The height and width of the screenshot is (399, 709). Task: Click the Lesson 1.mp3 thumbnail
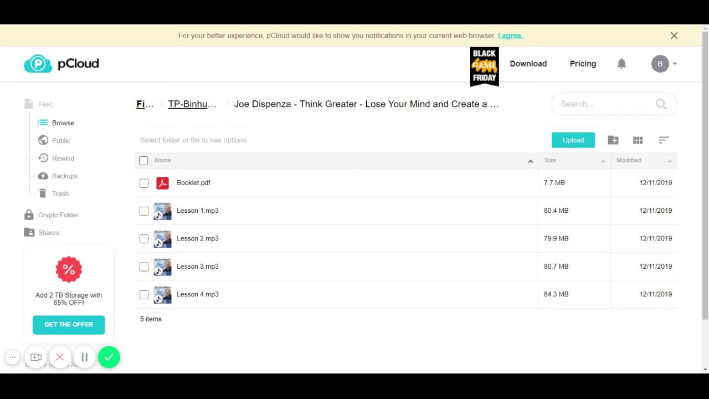(x=162, y=211)
